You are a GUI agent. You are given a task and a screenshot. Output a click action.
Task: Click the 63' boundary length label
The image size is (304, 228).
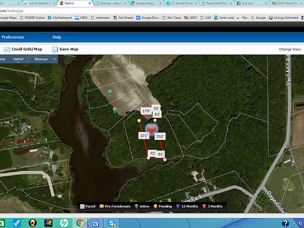click(x=157, y=115)
